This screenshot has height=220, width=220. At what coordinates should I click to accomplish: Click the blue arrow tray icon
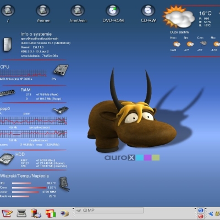211,213
